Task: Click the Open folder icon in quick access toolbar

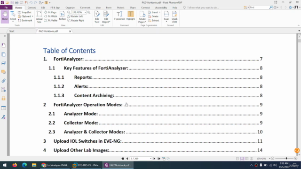Action: click(7, 3)
